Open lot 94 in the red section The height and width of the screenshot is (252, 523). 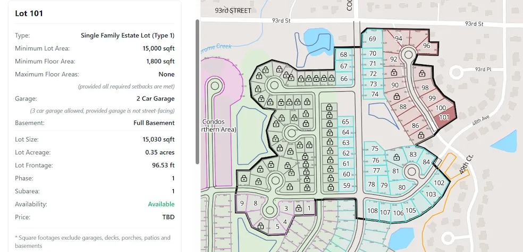pyautogui.click(x=398, y=38)
